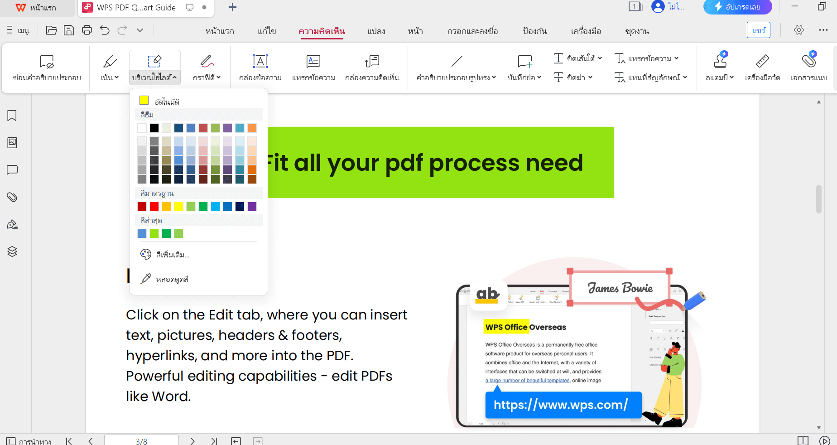Screen dimensions: 837x445
Task: Select the WPS PDF Q...art Guide document tab
Action: [145, 8]
